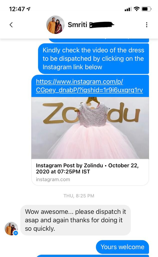Open the instagram.com/p/CGpey_dnabP link
This screenshot has width=158, height=257.
pyautogui.click(x=89, y=86)
